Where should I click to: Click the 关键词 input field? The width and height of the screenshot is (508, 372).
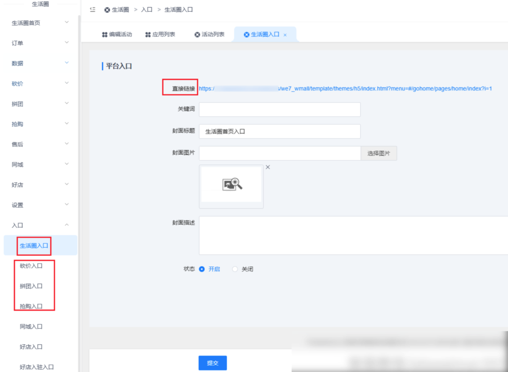pyautogui.click(x=279, y=109)
